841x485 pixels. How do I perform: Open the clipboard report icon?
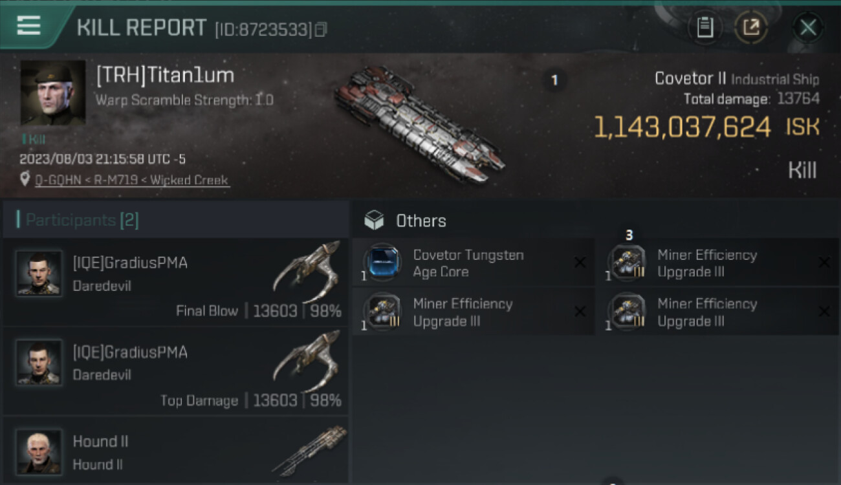point(704,28)
